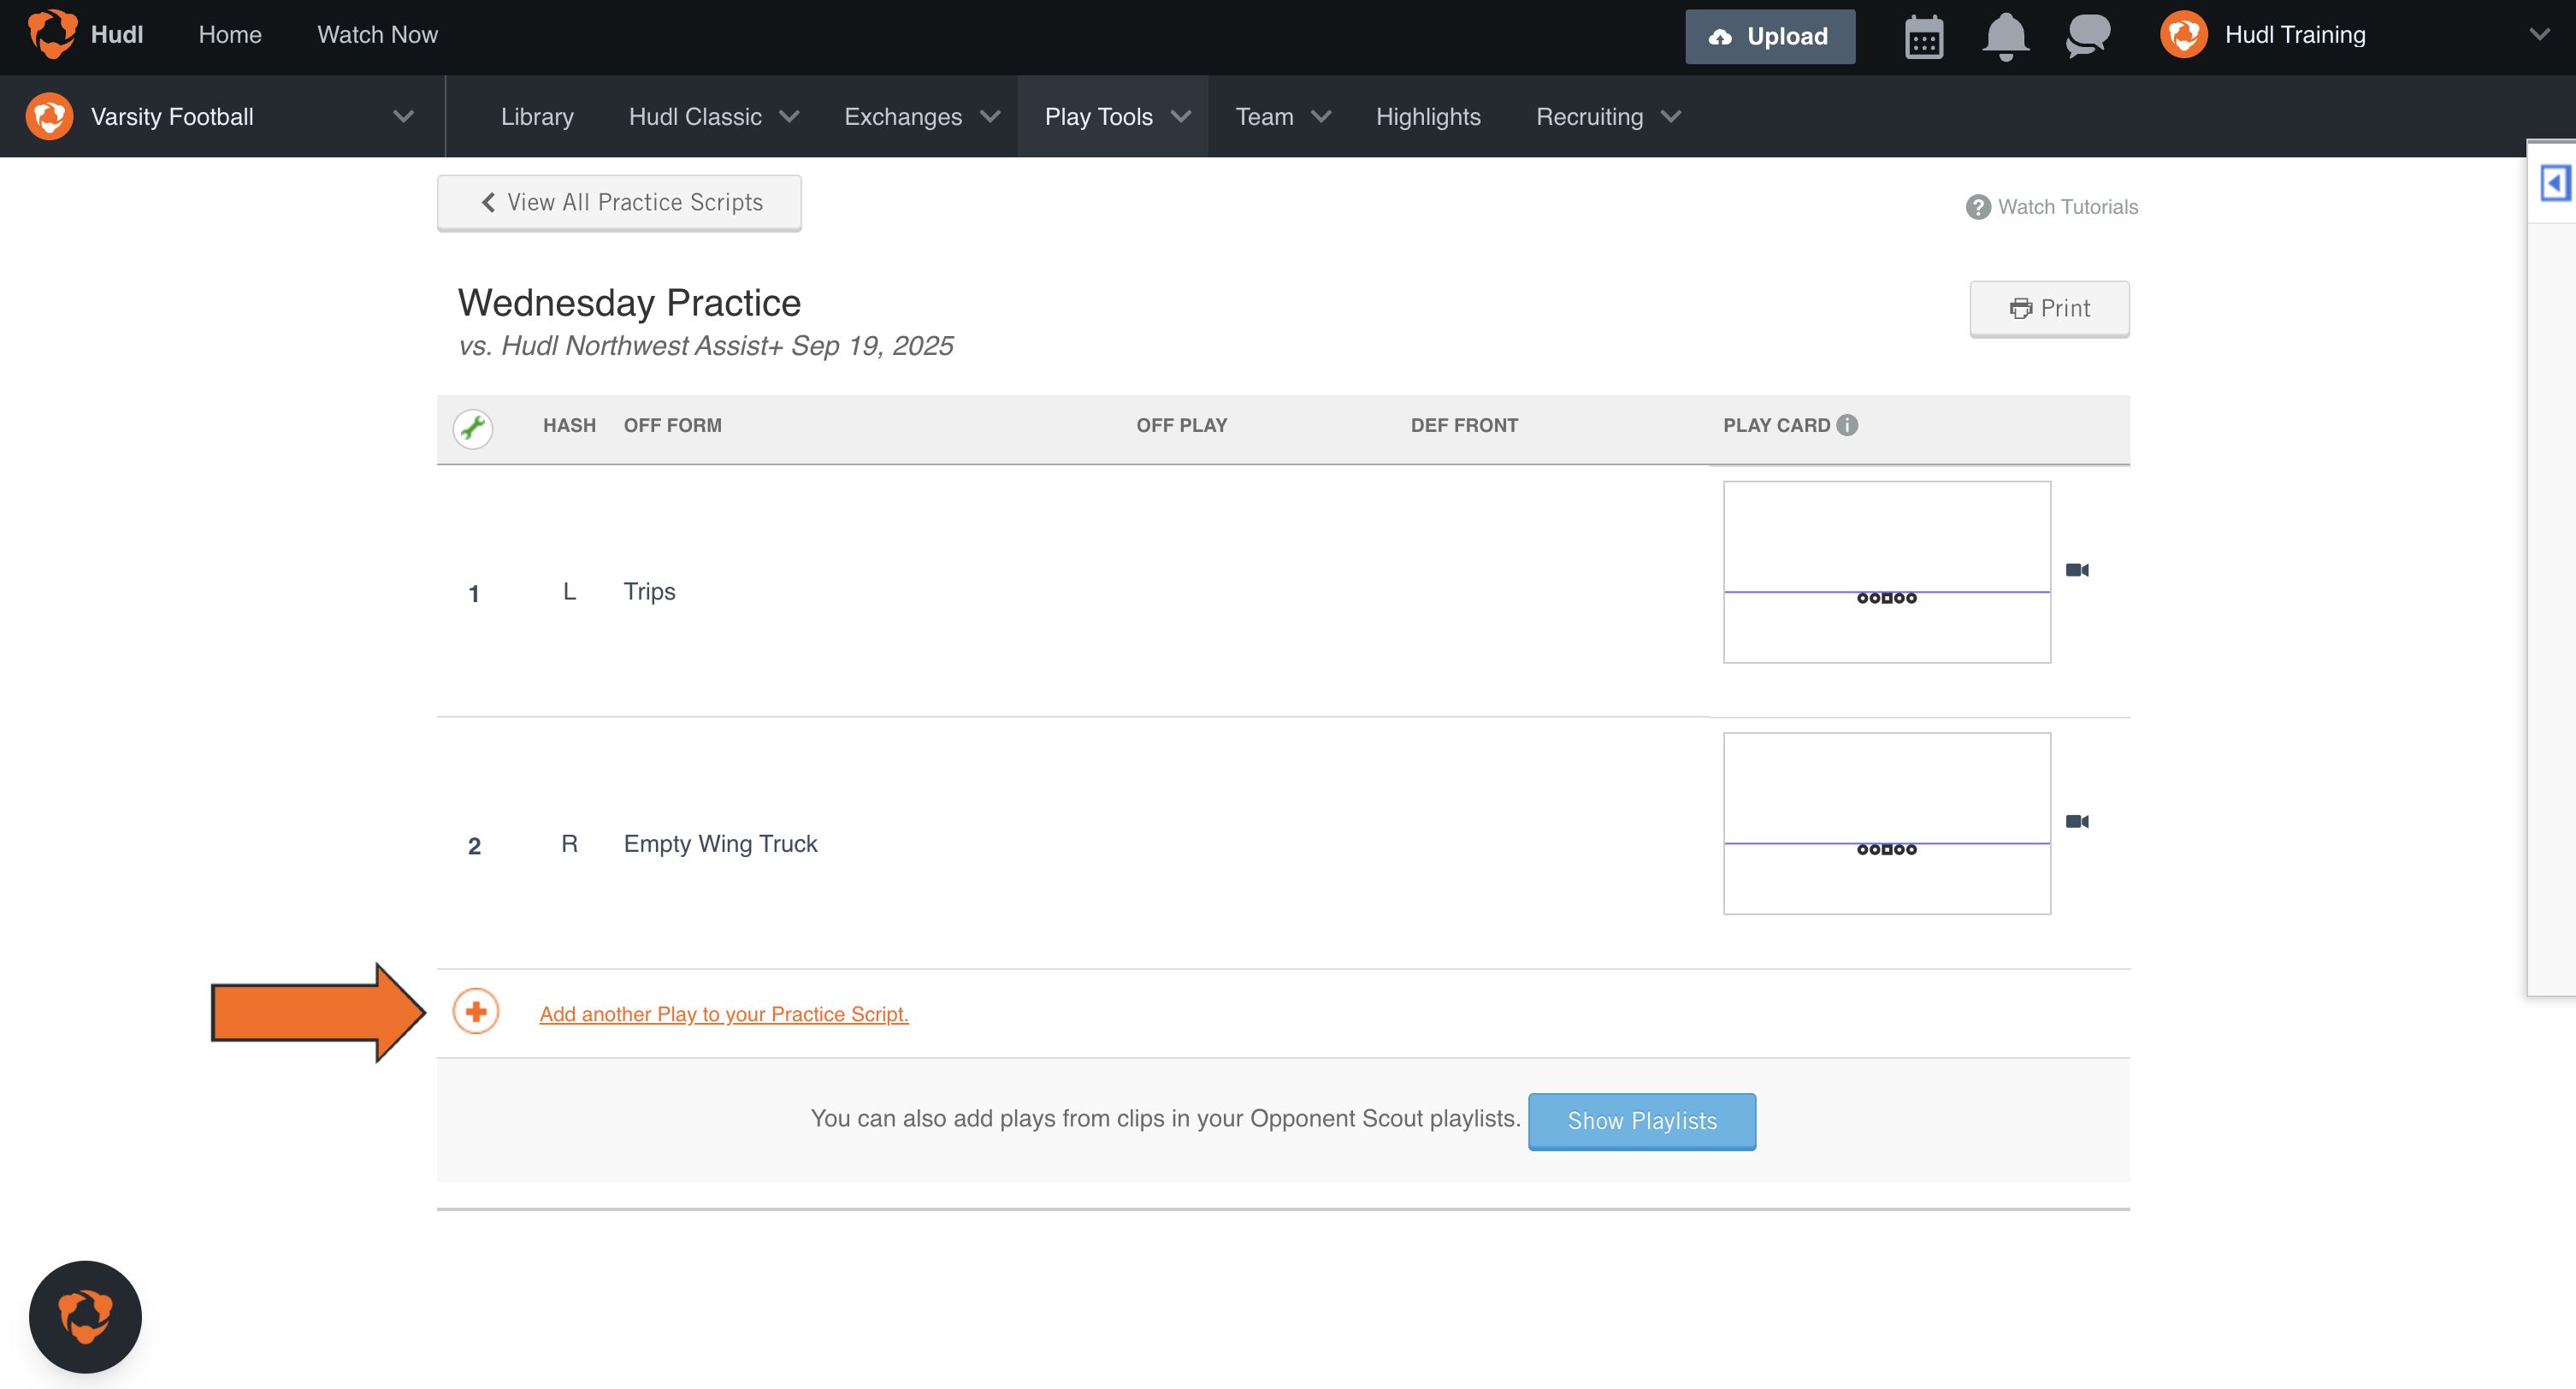Click the Play Card info icon
2576x1389 pixels.
1847,425
